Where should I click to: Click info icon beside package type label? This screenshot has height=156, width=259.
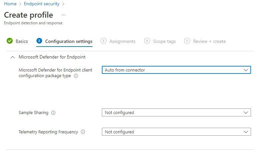(x=76, y=76)
